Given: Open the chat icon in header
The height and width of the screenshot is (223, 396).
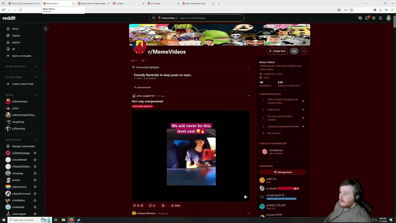Looking at the screenshot, I should pos(367,18).
